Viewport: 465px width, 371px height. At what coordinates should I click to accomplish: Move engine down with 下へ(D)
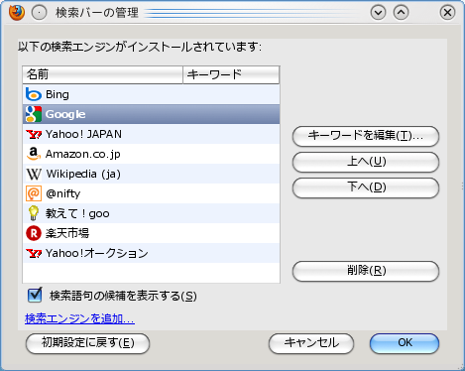pyautogui.click(x=366, y=187)
